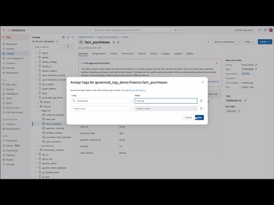Delete the CostCenter tag row with trash icon

click(202, 101)
